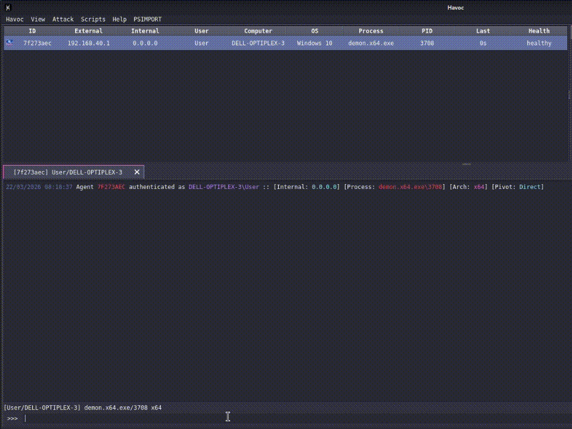This screenshot has height=429, width=572.
Task: Close the User/DELL-OPTIPLEX-3 console tab
Action: [x=136, y=172]
